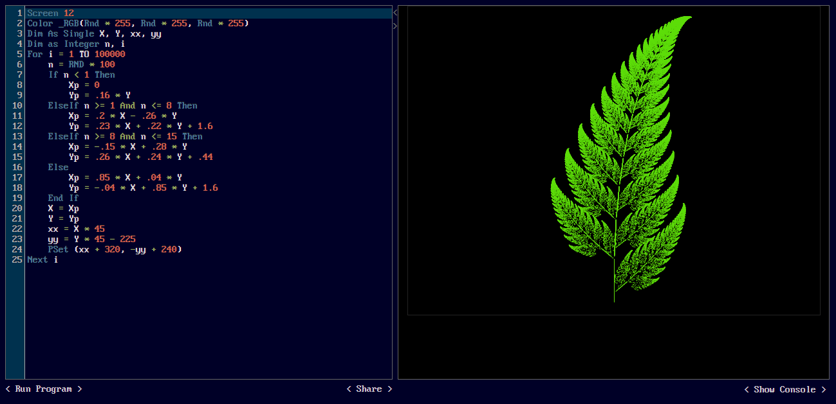836x404 pixels.
Task: Click 'Yp = -.04 * X + .85 * Y + 1.6'
Action: pyautogui.click(x=143, y=188)
